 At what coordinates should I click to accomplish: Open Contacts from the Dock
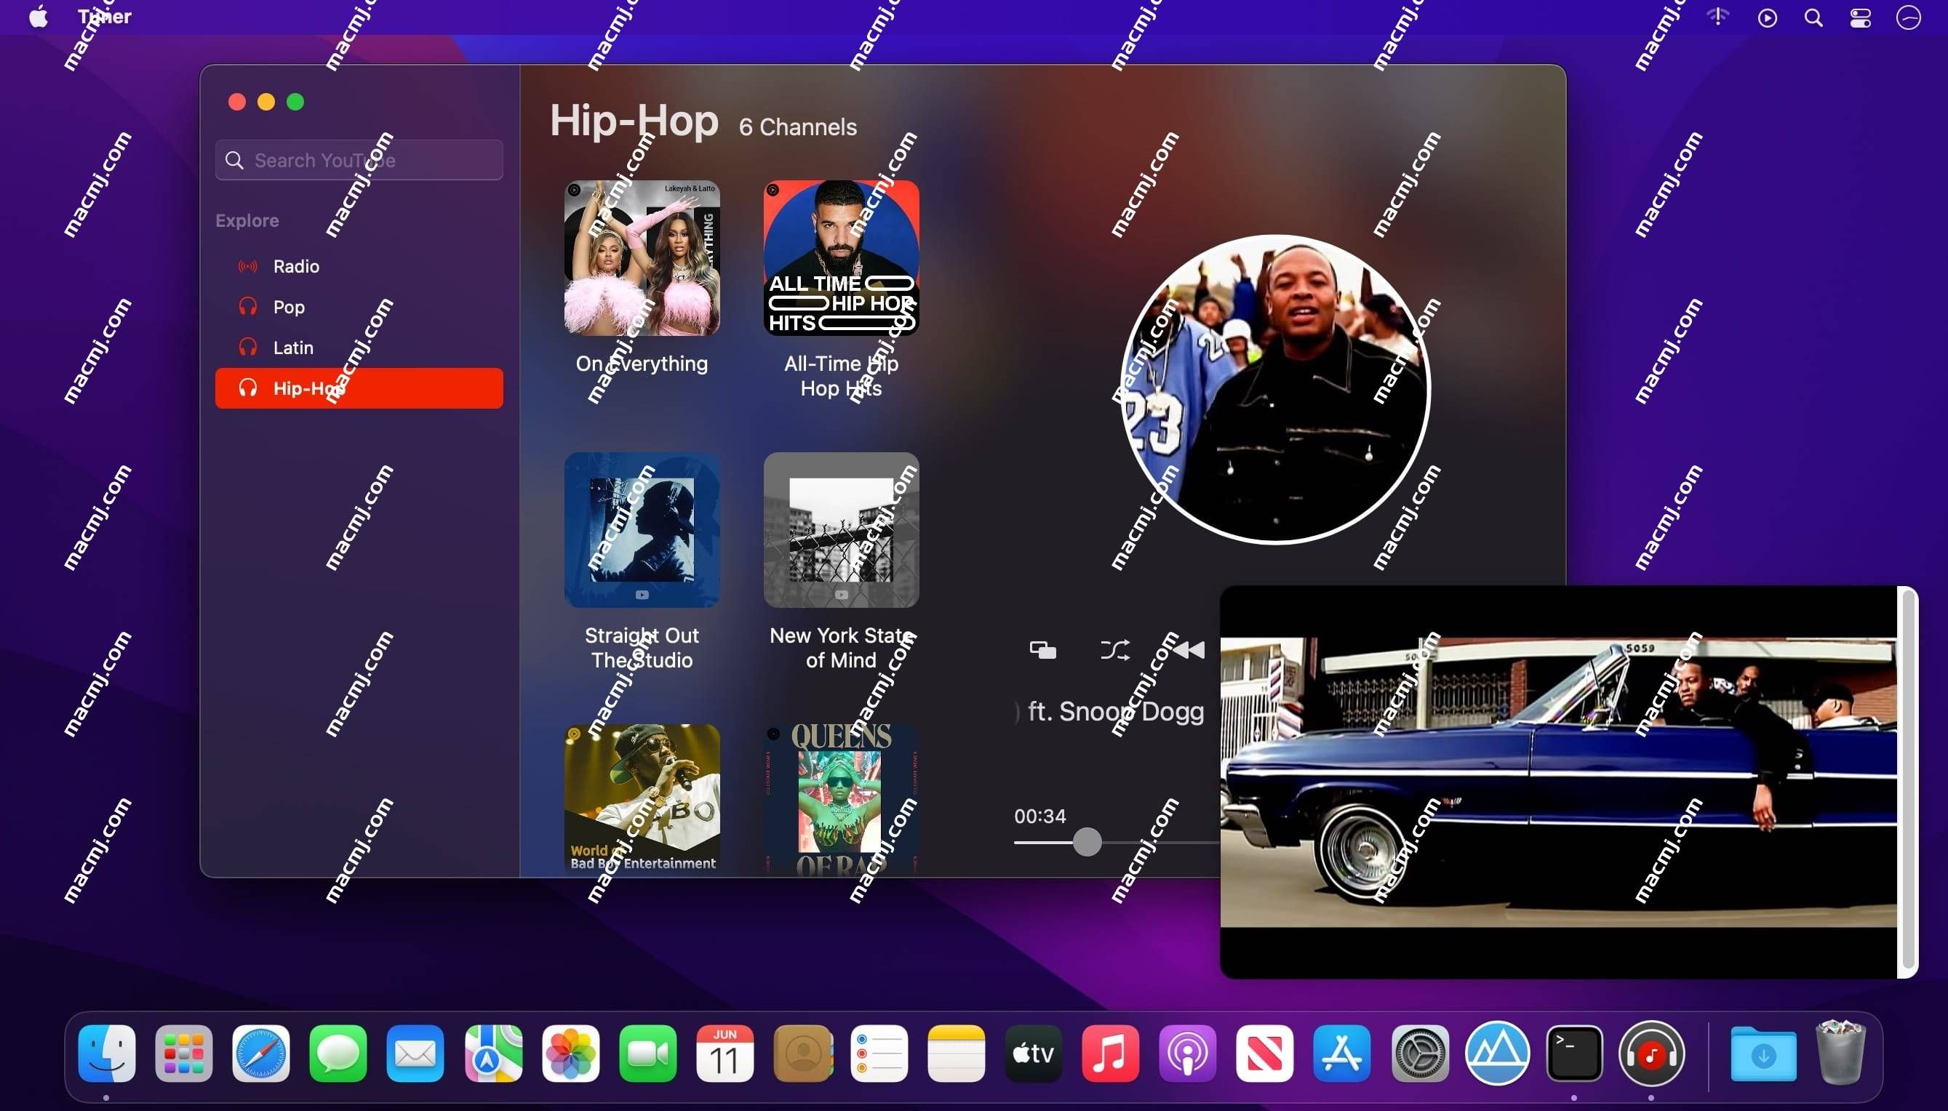point(802,1053)
